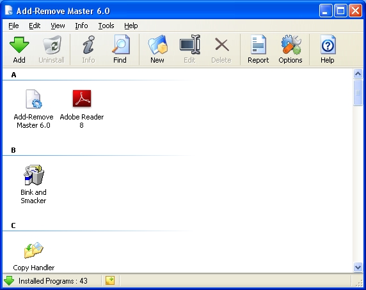Click the scrollbar down arrow

tap(358, 267)
